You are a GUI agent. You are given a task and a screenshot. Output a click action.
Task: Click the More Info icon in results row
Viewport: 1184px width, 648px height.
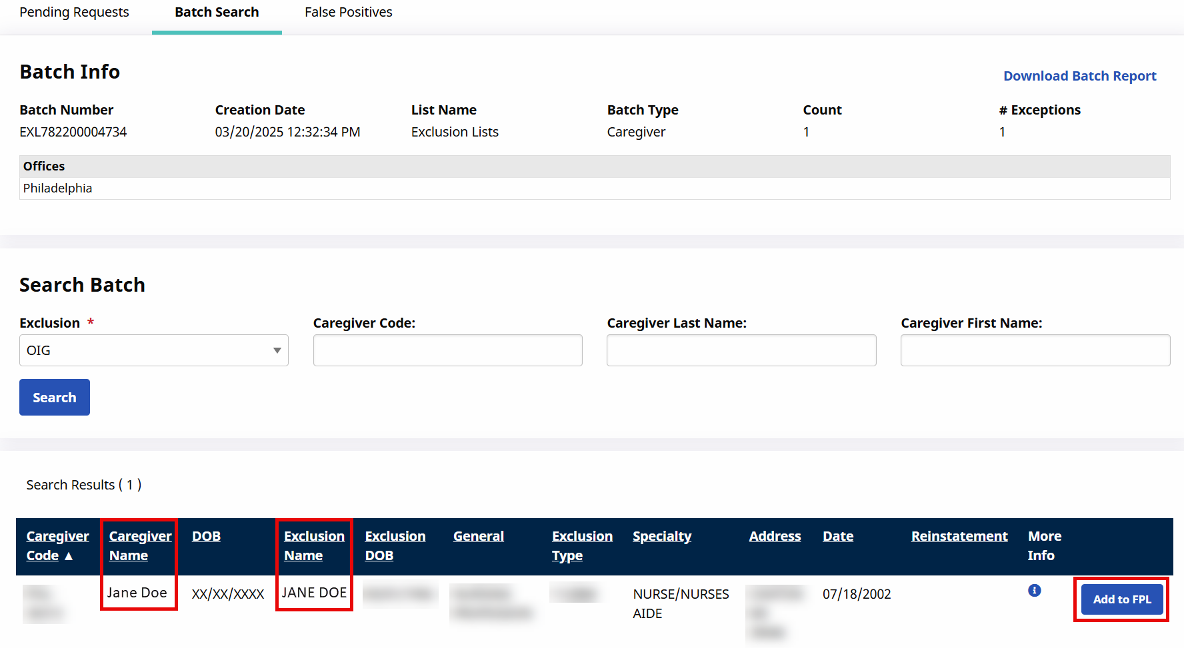tap(1034, 591)
